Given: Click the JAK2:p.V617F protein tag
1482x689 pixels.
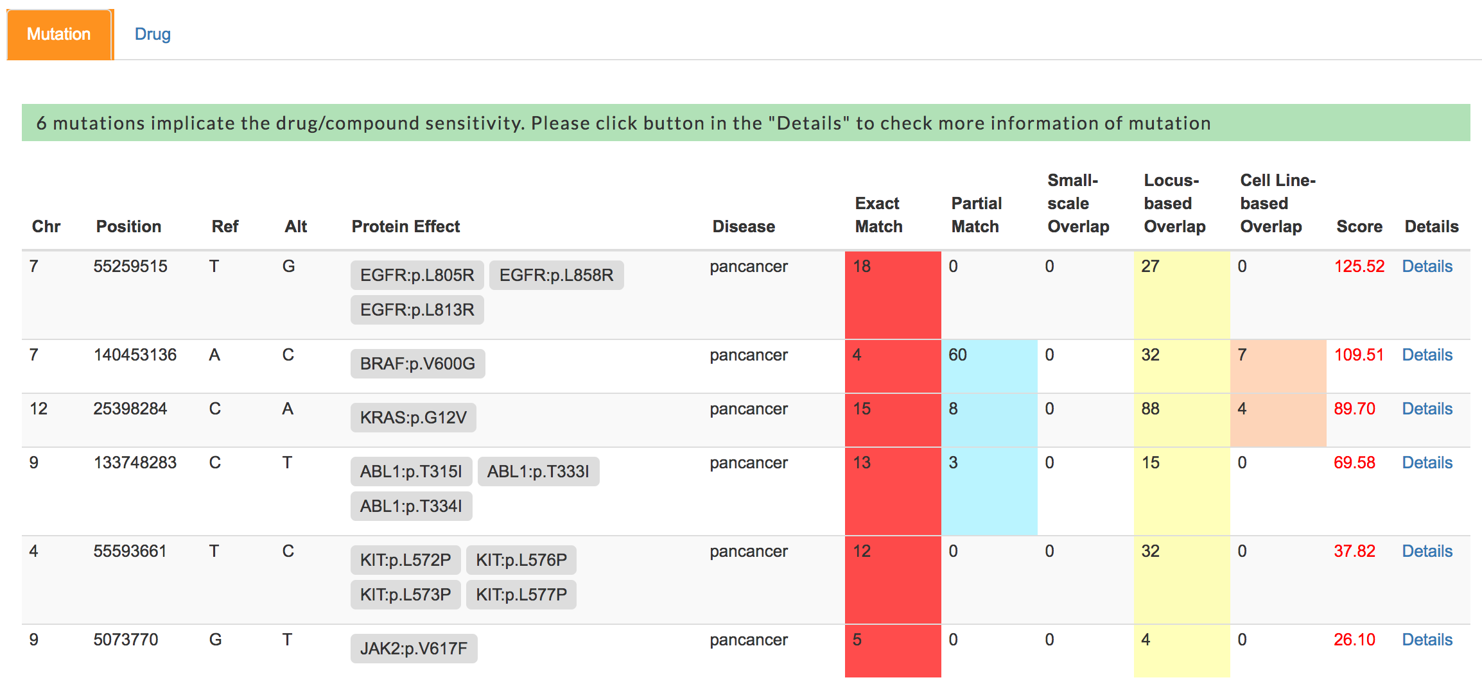Looking at the screenshot, I should 414,649.
